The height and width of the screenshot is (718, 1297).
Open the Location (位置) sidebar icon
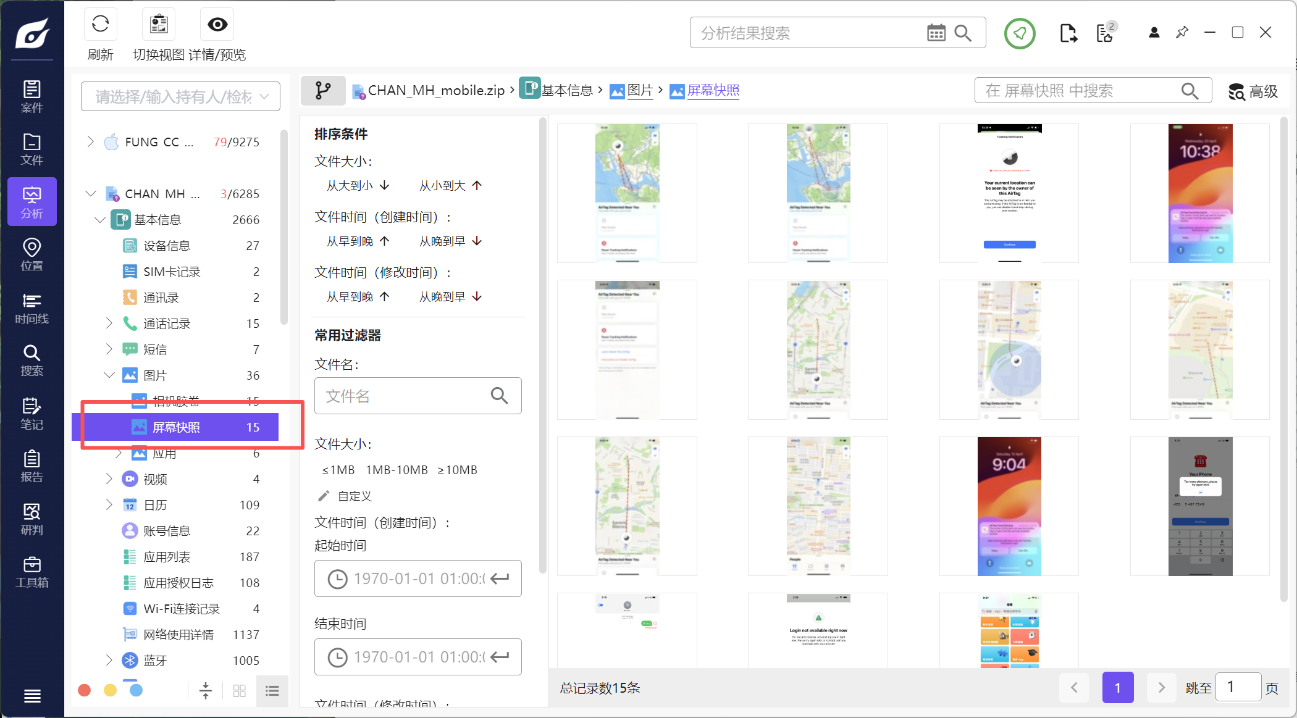[x=31, y=255]
